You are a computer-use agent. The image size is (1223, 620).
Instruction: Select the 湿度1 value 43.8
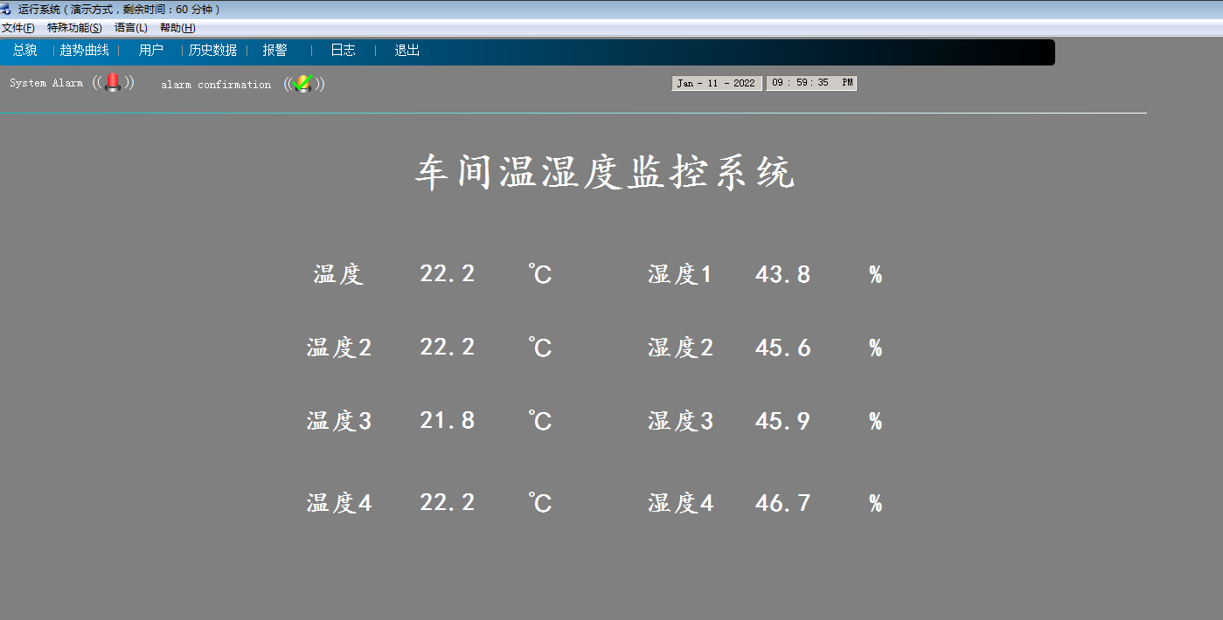pos(782,275)
